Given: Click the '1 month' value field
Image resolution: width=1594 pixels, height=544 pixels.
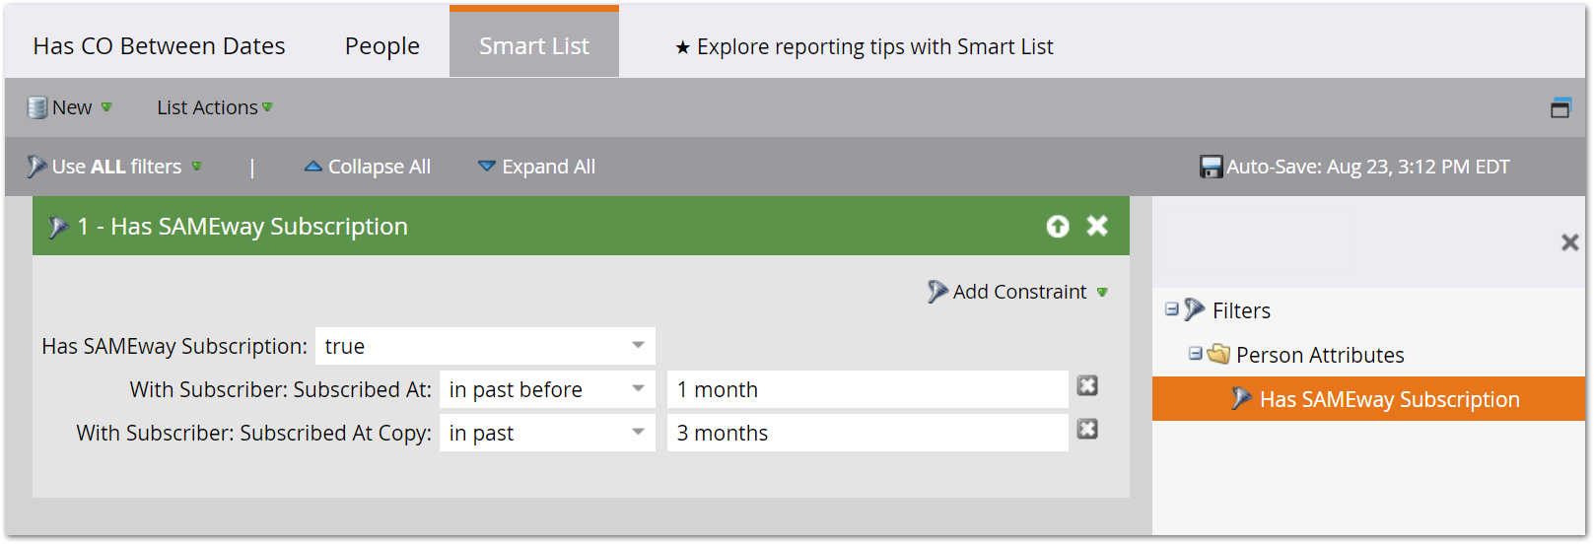Looking at the screenshot, I should click(867, 389).
